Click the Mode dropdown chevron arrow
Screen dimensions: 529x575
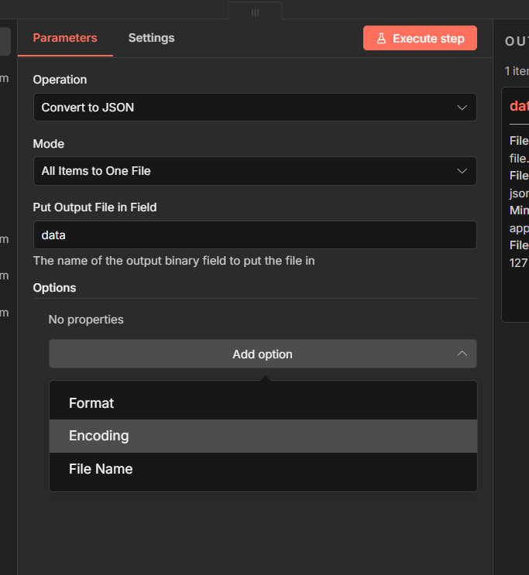pyautogui.click(x=462, y=171)
